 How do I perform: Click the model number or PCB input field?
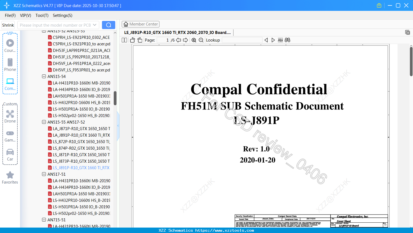pos(55,25)
